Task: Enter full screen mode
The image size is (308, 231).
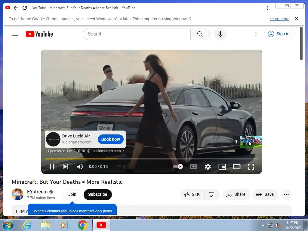Action: coord(251,167)
